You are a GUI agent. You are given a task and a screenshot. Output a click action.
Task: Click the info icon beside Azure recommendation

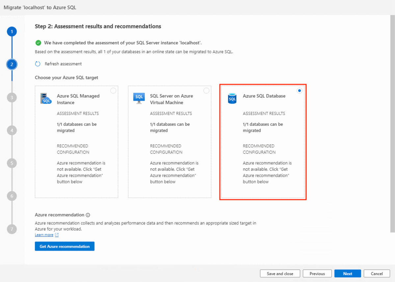(88, 215)
